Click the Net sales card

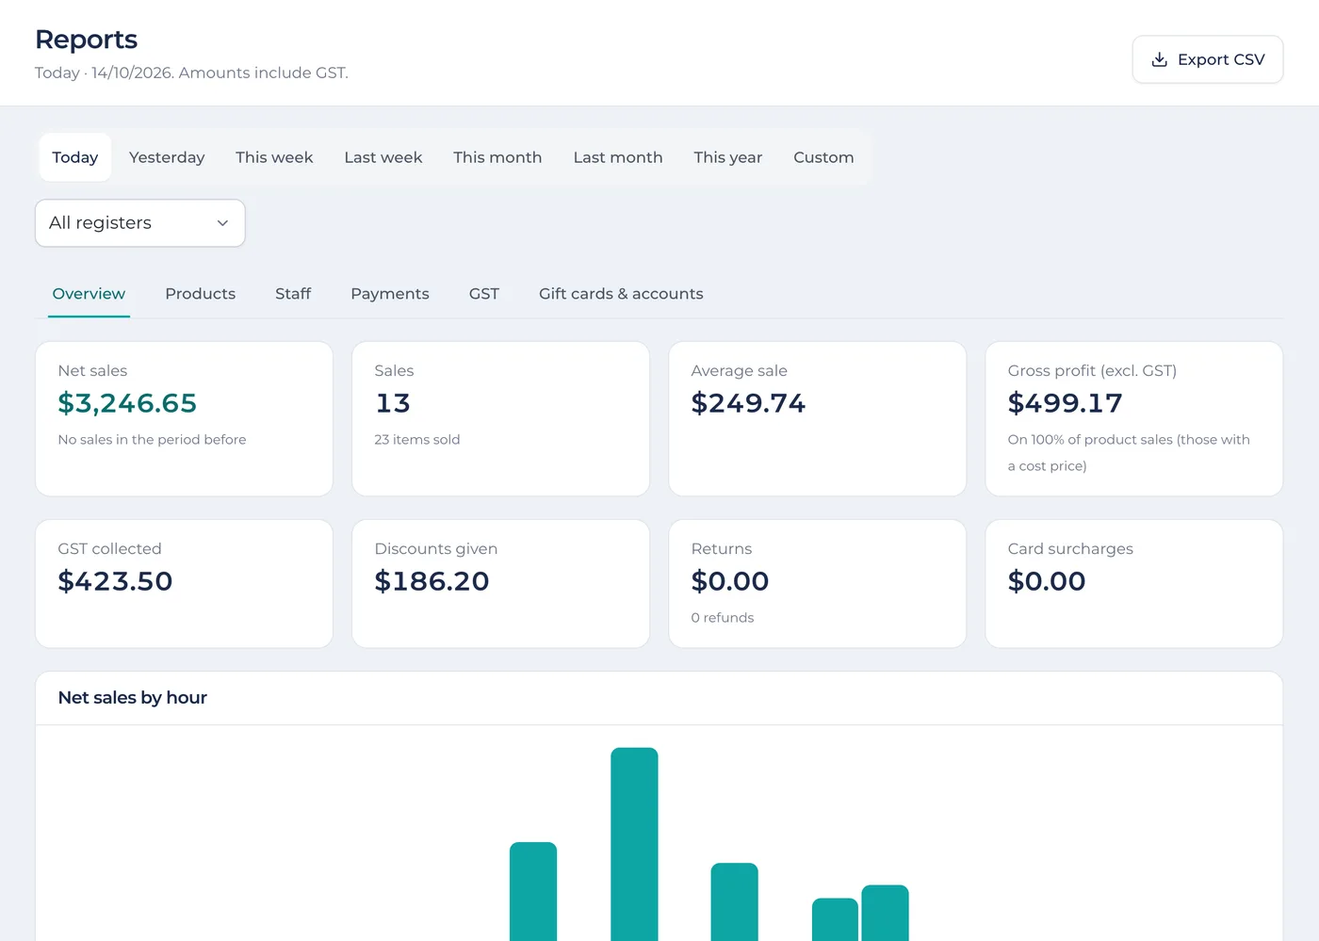pyautogui.click(x=184, y=419)
